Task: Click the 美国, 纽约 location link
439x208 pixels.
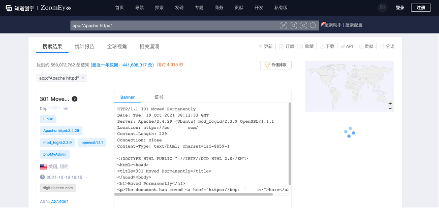Action: point(58,166)
